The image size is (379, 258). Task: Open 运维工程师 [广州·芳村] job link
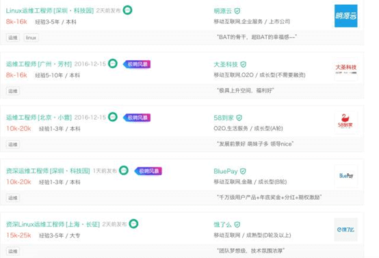(39, 64)
